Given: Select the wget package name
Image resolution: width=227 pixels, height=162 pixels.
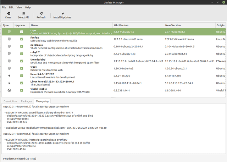Looking at the screenshot, I should click(x=33, y=67).
